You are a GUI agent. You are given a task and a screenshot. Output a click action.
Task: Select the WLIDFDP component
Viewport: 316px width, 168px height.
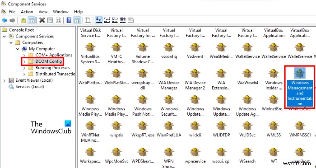pyautogui.click(x=221, y=129)
